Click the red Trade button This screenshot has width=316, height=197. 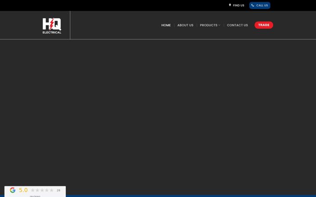[x=264, y=25]
